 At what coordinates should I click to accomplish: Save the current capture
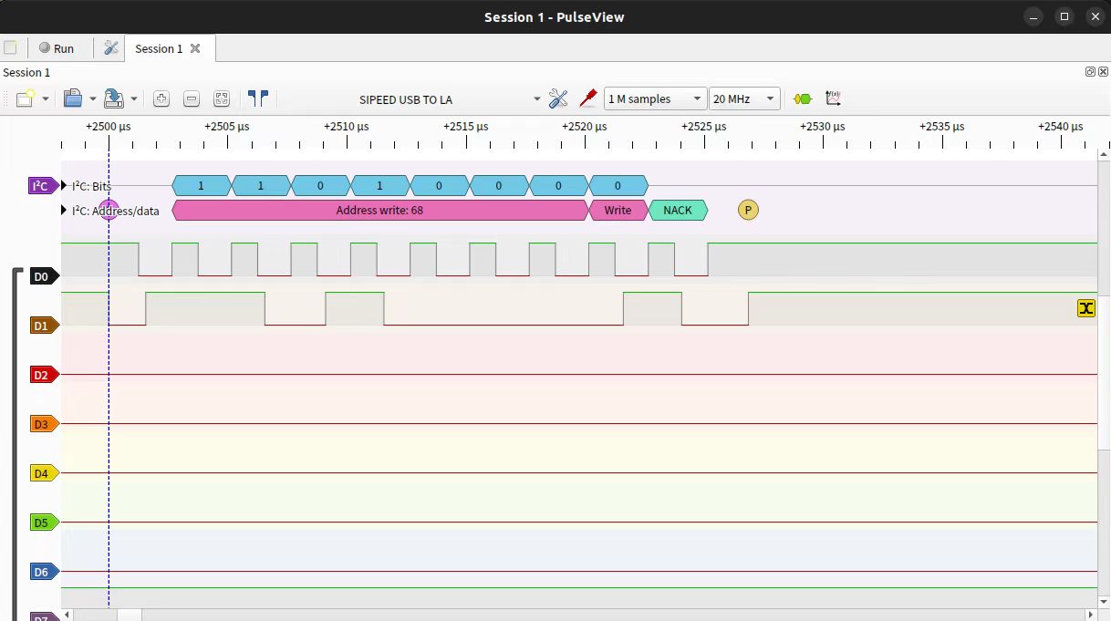[111, 98]
